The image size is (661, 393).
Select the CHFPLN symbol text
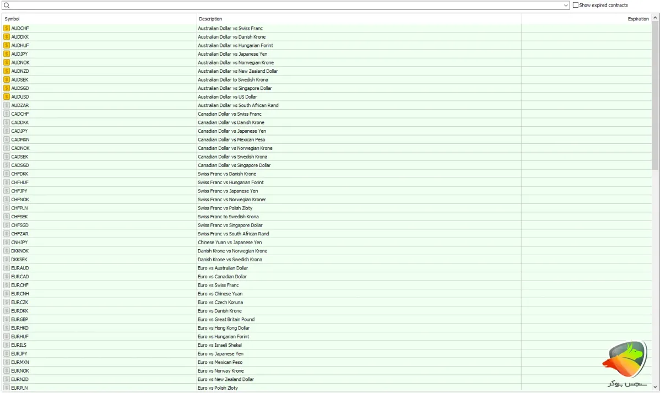pos(19,208)
